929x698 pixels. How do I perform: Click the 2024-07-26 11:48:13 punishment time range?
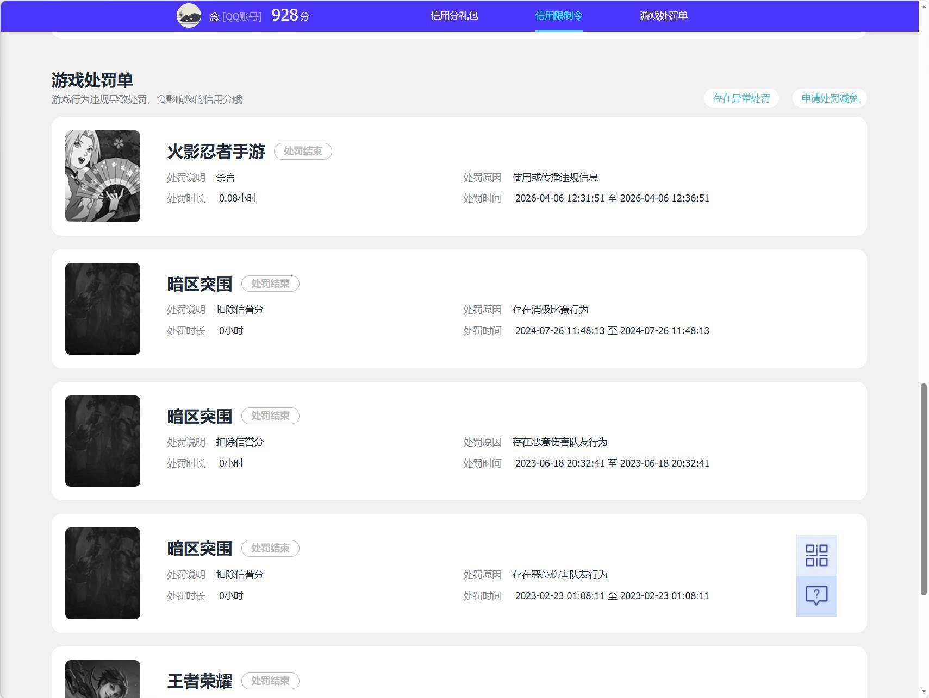coord(612,331)
